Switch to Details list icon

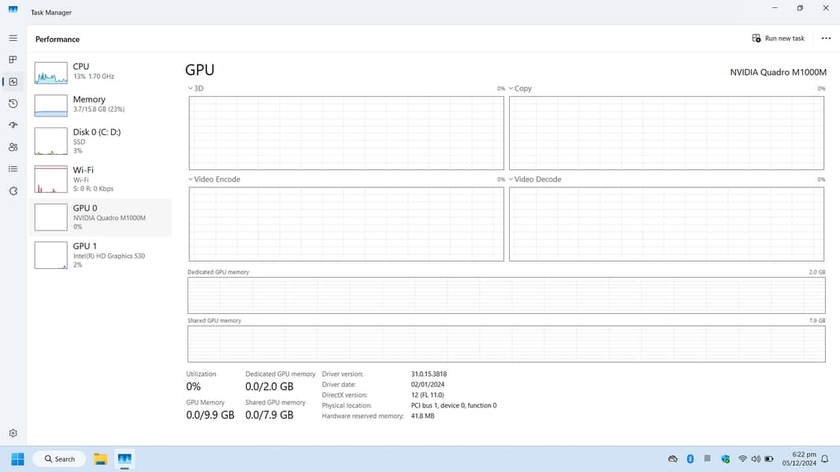coord(13,169)
